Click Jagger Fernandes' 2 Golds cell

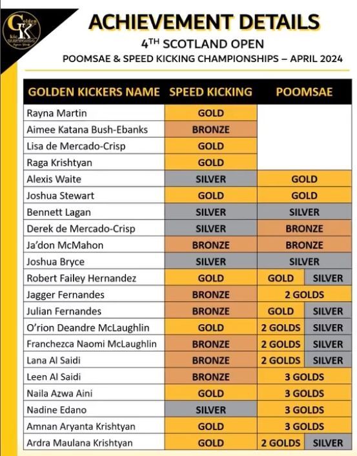tap(304, 295)
